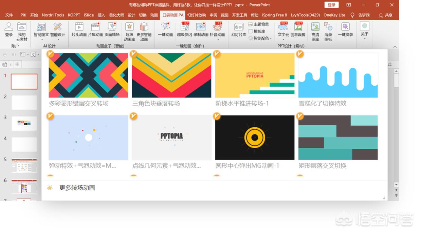
Task: Click the 创意裁剪 creative crop icon
Action: [298, 27]
